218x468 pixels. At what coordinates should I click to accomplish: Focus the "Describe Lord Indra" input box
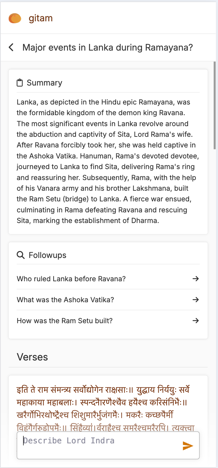tap(100, 445)
